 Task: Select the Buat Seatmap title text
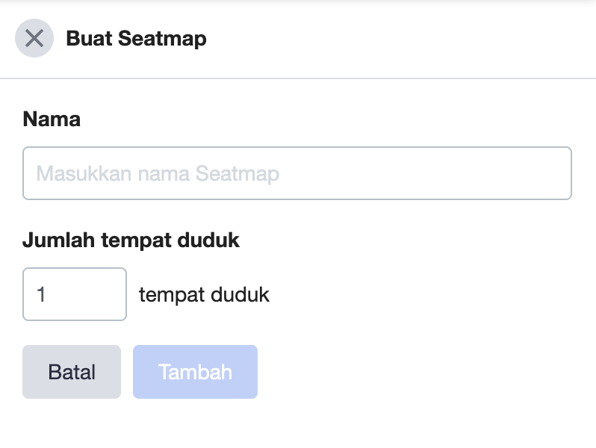136,39
